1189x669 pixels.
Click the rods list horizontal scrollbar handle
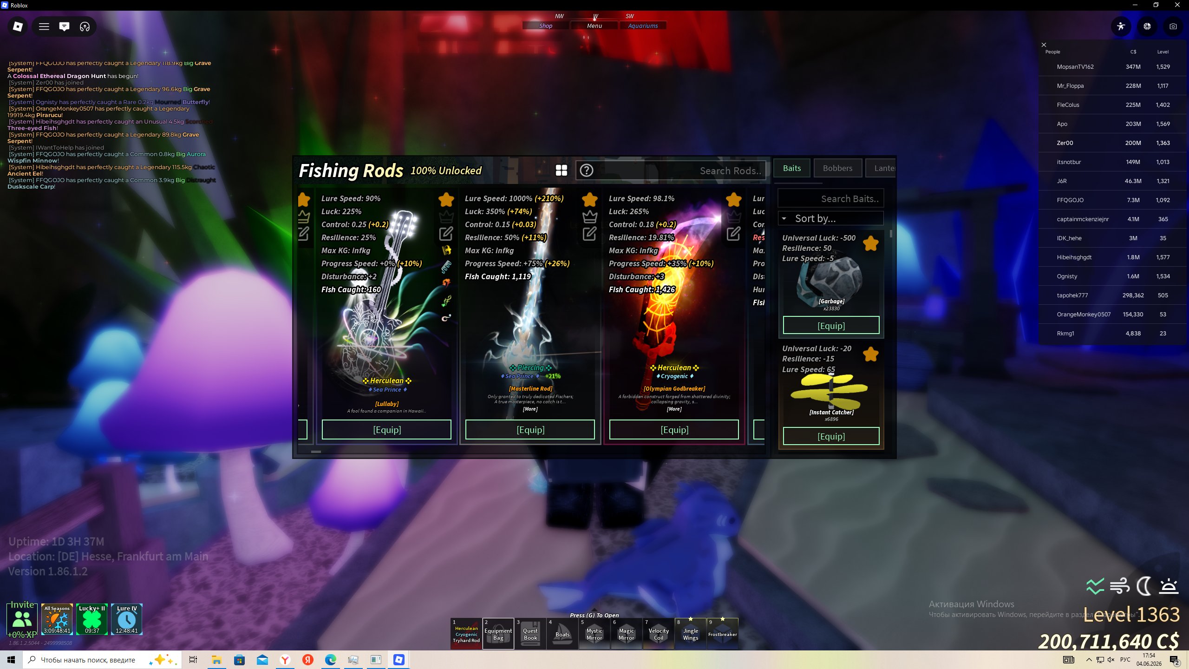pos(316,452)
